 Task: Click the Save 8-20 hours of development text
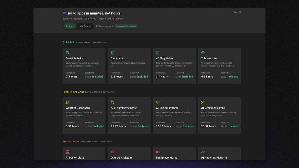coord(100,92)
